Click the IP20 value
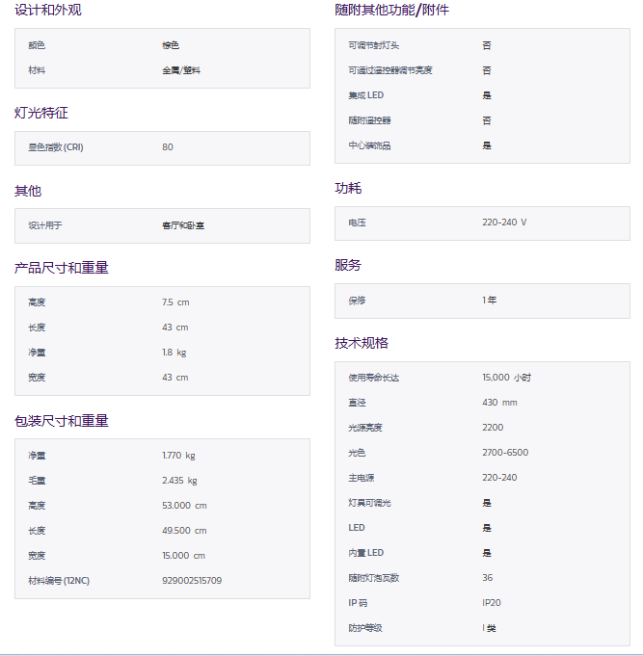643x656 pixels. pyautogui.click(x=492, y=603)
